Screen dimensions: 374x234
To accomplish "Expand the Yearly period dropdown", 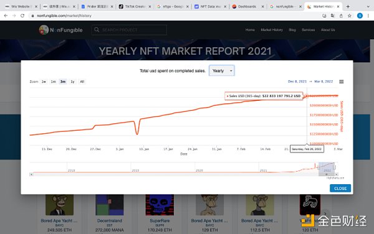I will click(222, 71).
